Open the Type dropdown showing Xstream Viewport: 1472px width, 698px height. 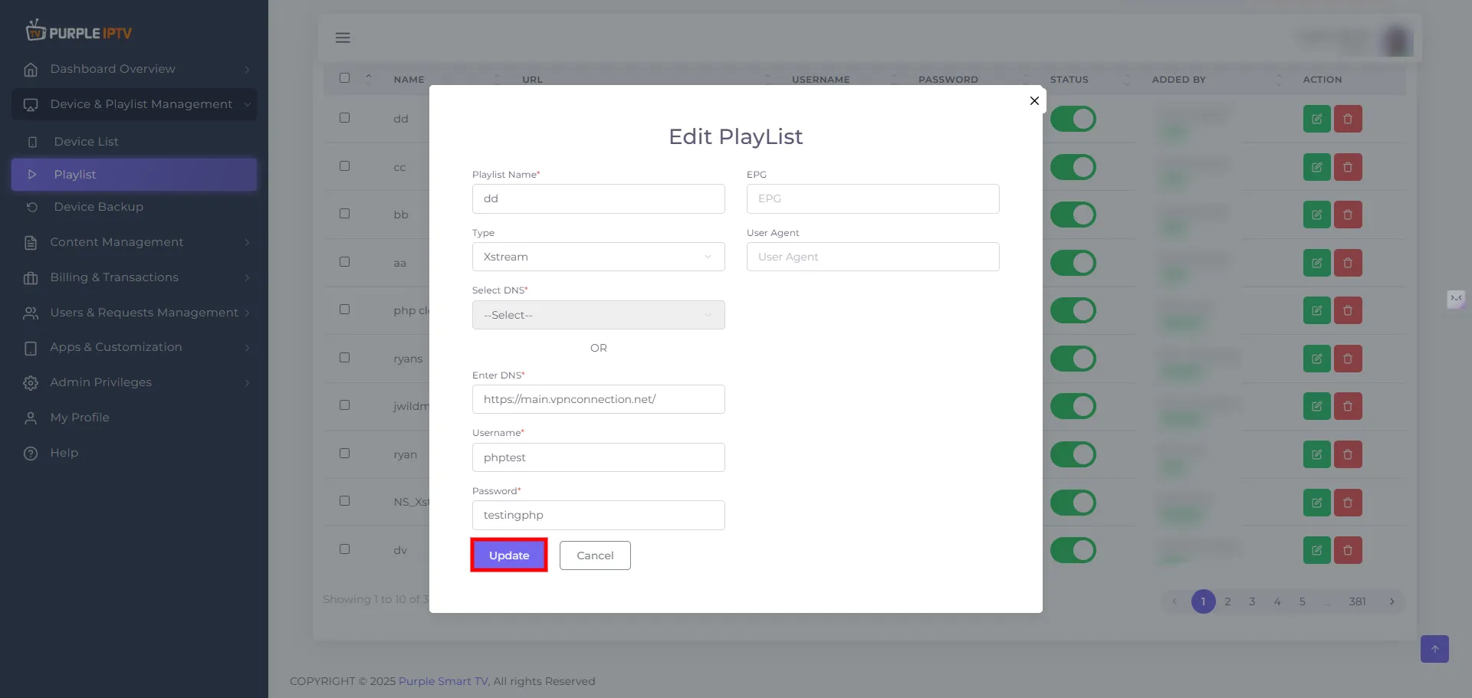[598, 257]
